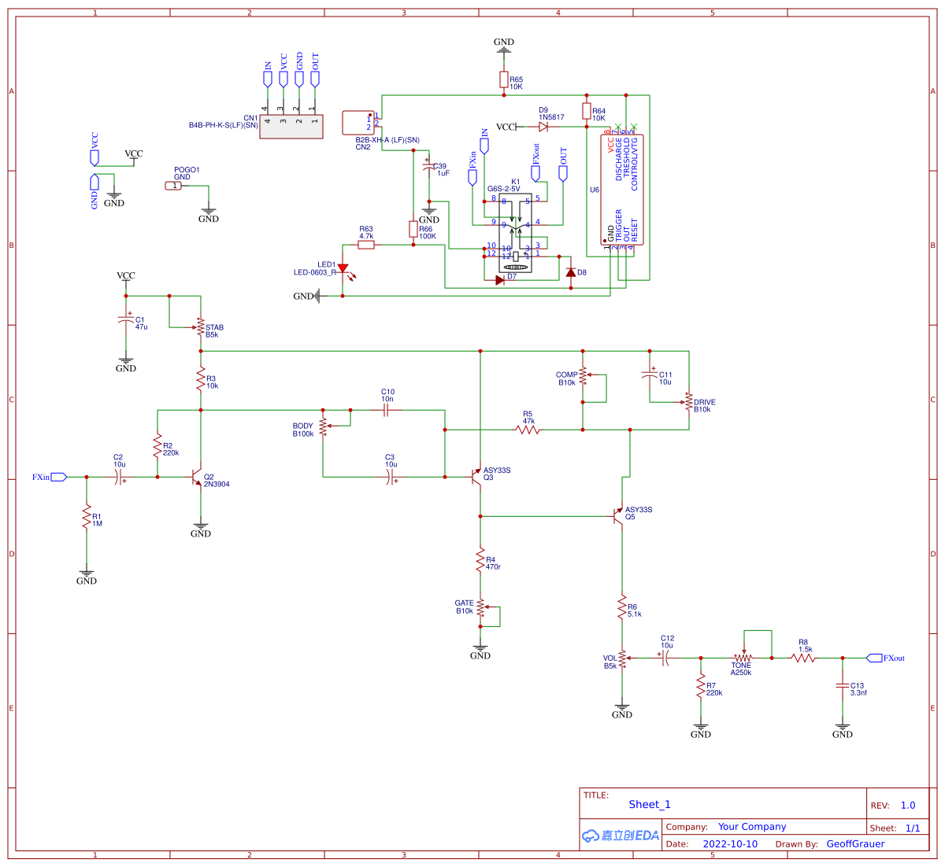945x867 pixels.
Task: Open the Sheet_1 title text
Action: point(649,804)
